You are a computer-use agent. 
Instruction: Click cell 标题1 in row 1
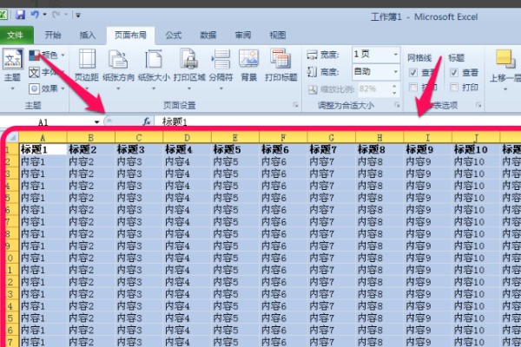[x=43, y=149]
